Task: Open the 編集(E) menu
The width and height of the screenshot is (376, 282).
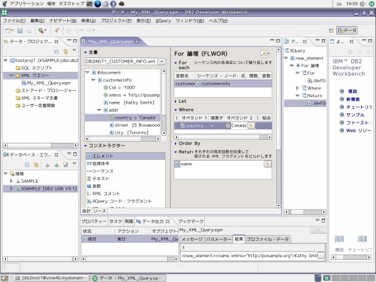Action: tap(37, 21)
